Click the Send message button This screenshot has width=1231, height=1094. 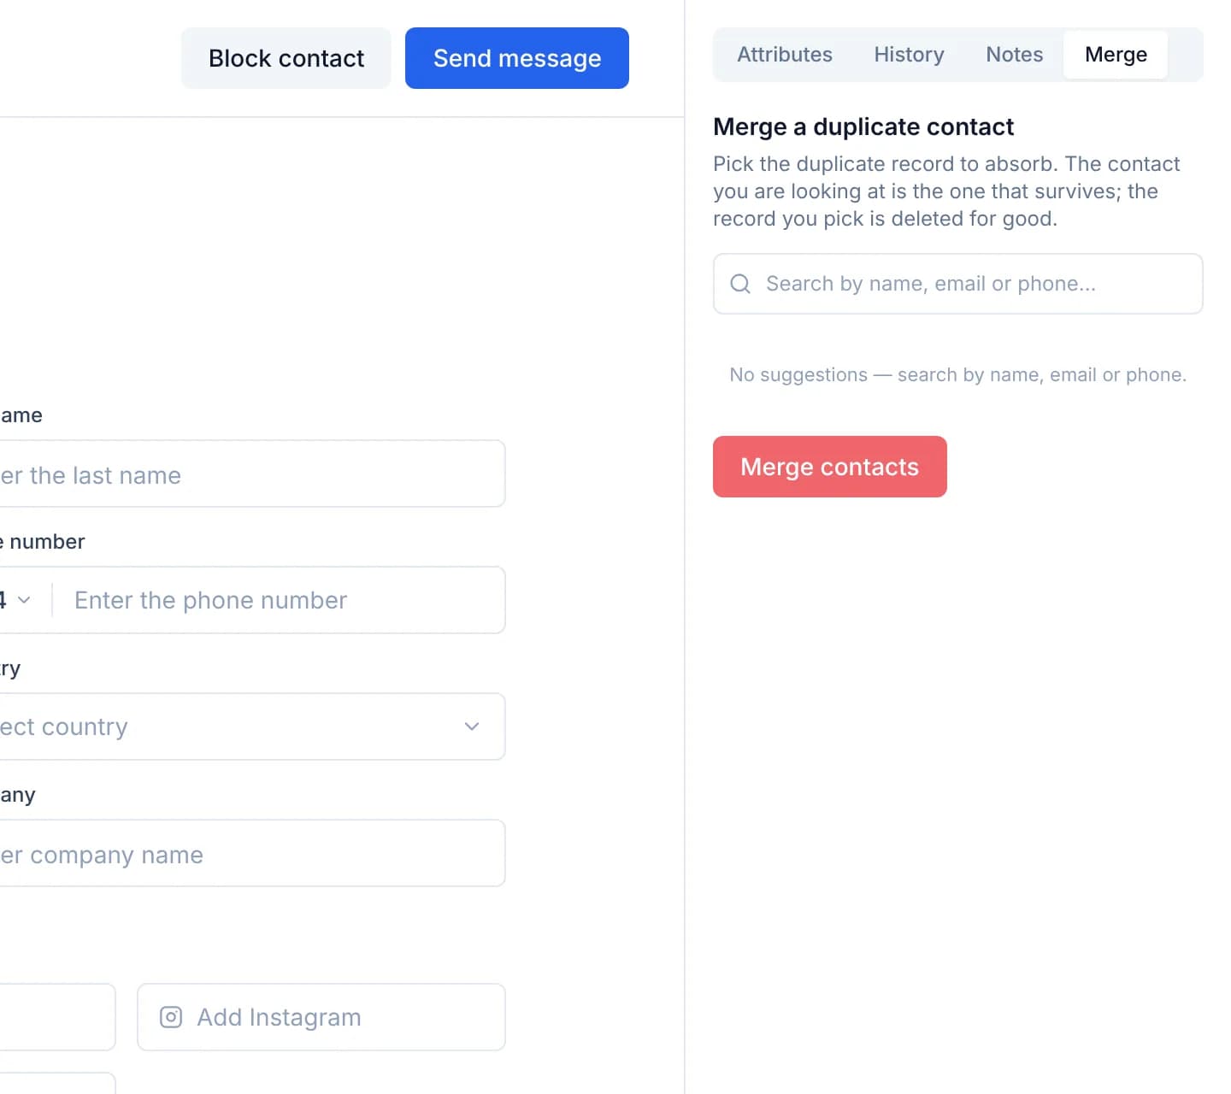coord(517,58)
